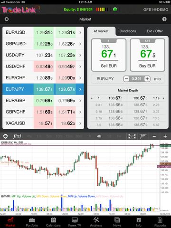Expand the XAG/USD row chevron
This screenshot has width=171, height=228.
pos(80,123)
